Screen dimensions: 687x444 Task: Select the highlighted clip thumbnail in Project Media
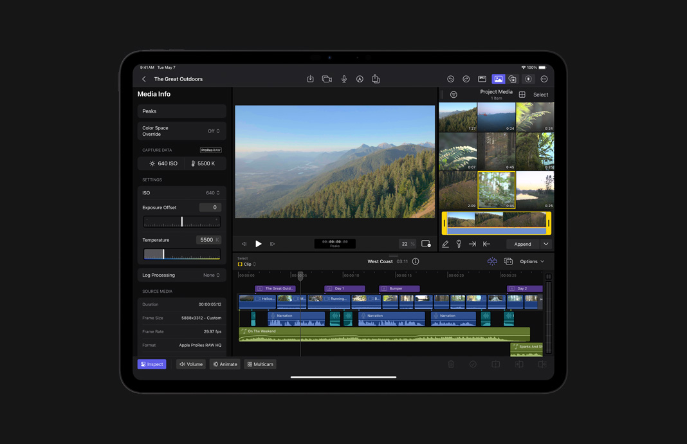click(497, 190)
